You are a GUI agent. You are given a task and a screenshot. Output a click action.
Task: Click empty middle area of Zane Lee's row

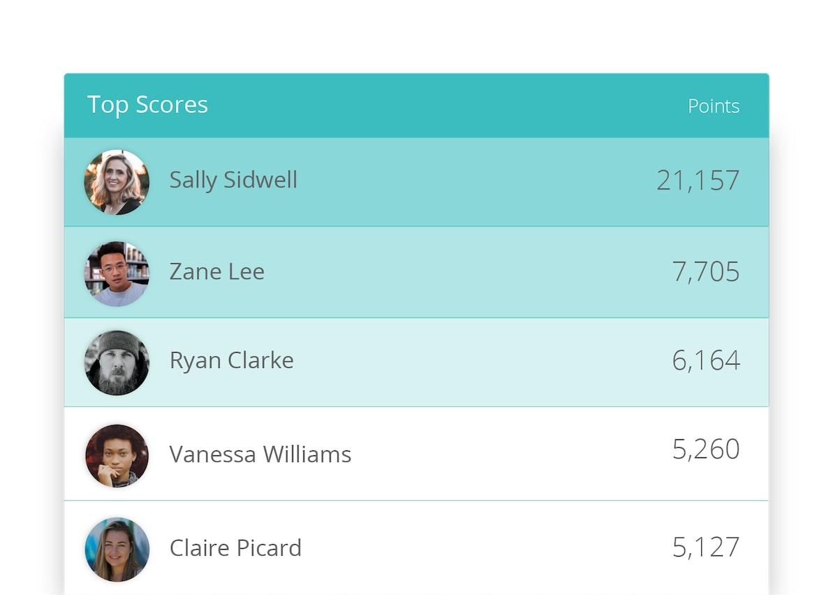(x=461, y=272)
